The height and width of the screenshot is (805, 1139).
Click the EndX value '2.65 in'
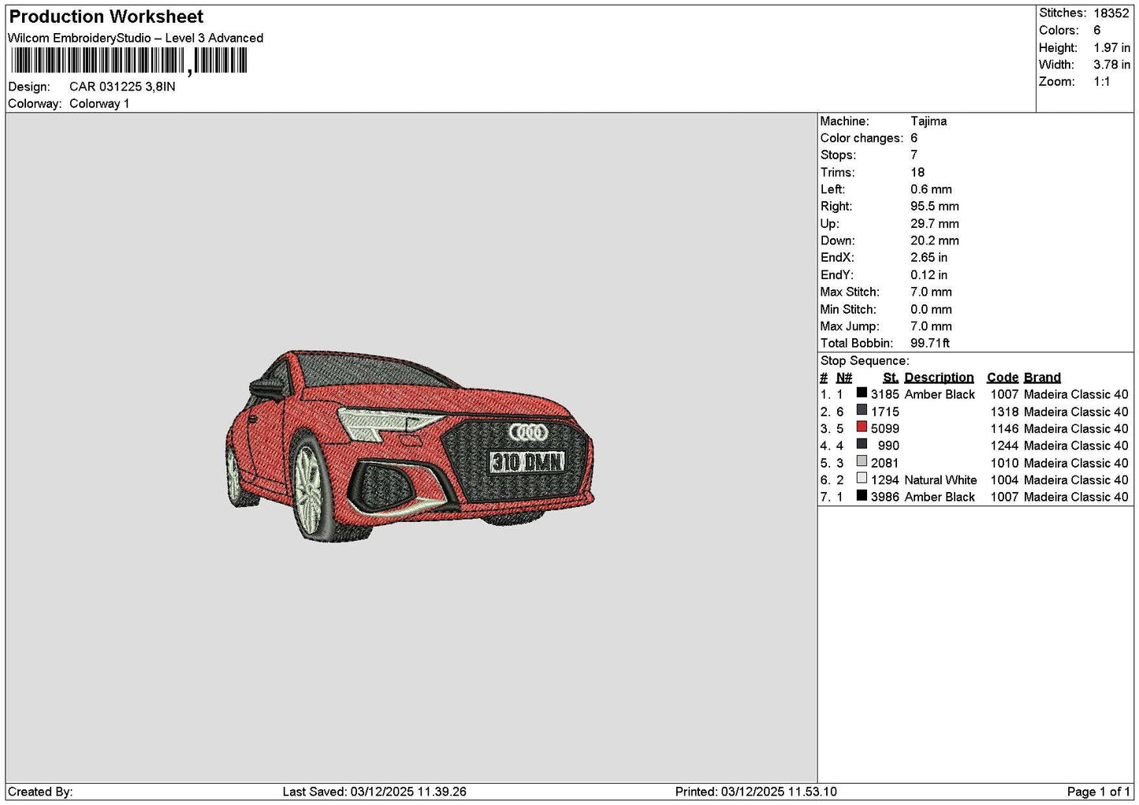coord(929,258)
